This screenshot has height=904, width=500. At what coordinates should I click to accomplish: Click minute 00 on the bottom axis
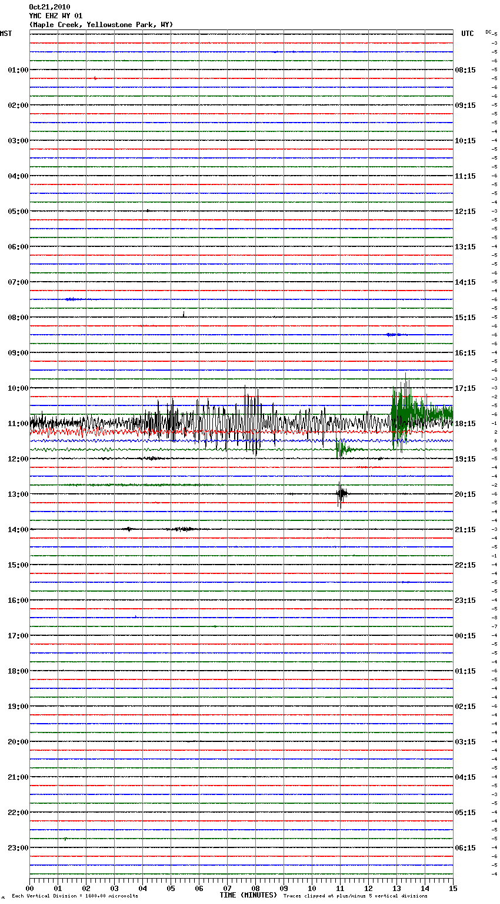29,889
